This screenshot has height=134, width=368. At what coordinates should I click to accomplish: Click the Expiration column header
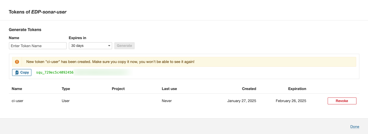click(x=297, y=89)
